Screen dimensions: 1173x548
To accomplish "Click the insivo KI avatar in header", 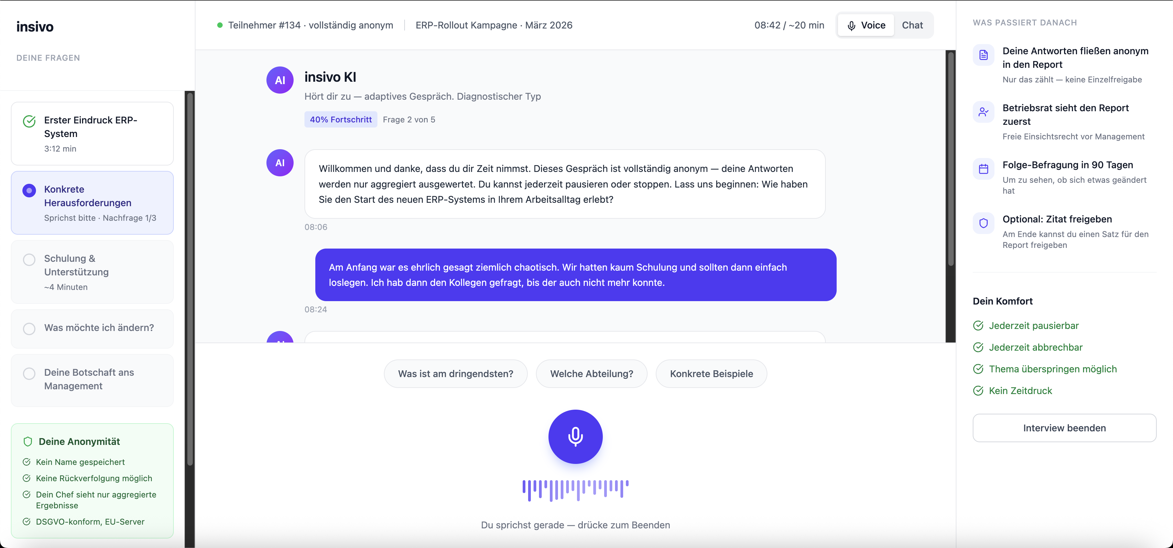I will (280, 80).
